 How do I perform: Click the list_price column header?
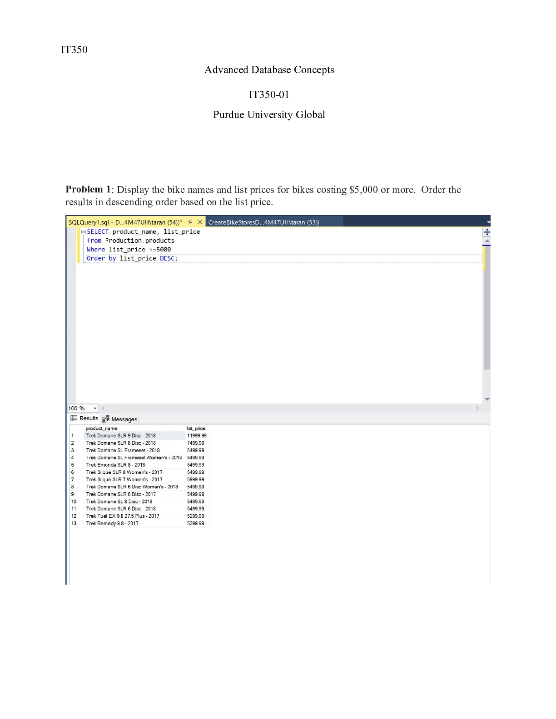(197, 428)
